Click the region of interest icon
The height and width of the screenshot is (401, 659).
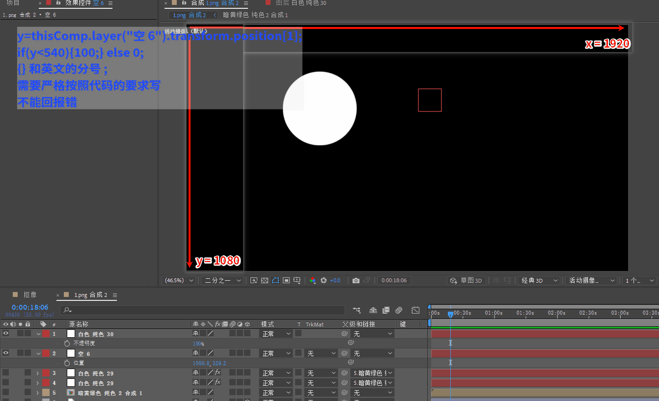coord(286,281)
